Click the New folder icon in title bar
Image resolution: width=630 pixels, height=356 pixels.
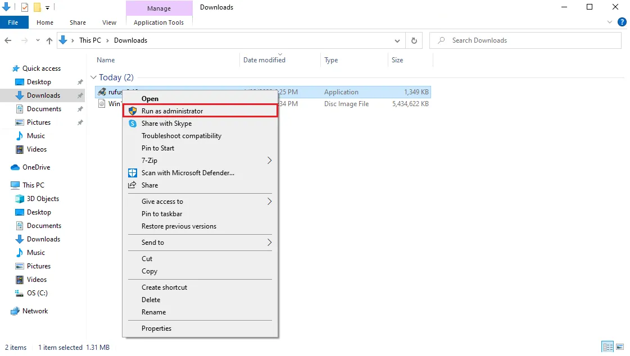click(x=37, y=7)
